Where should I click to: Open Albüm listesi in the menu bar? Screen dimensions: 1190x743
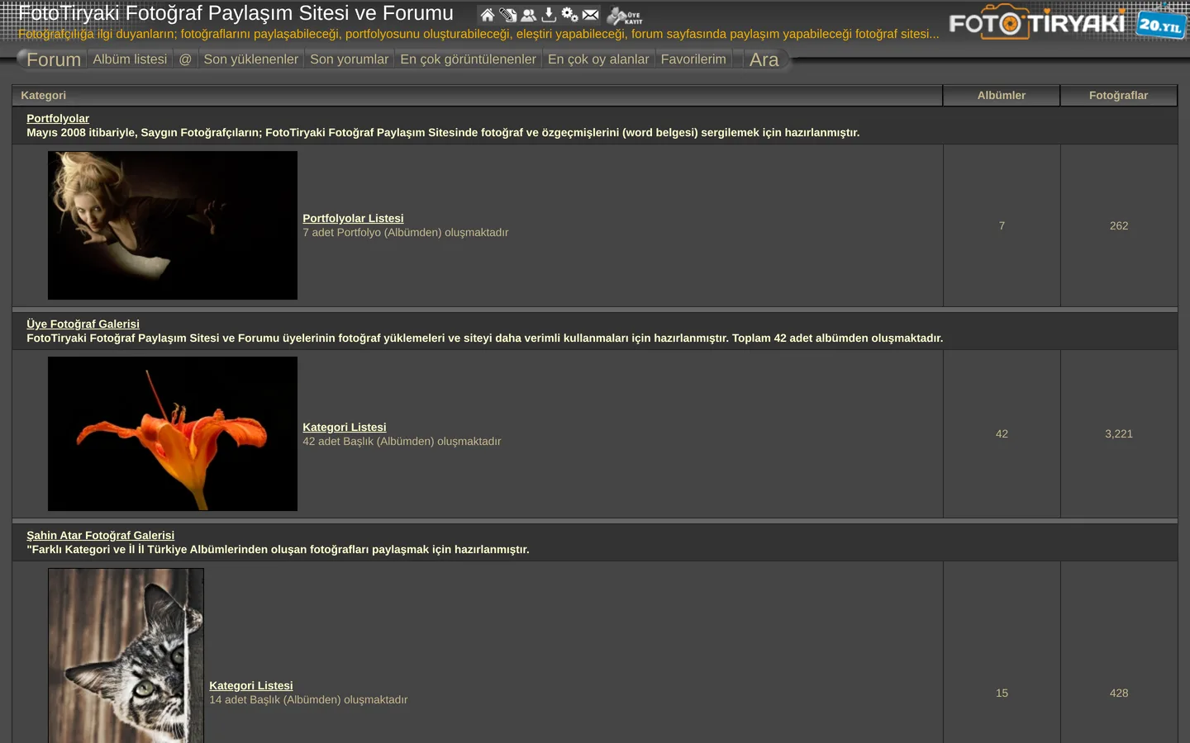tap(130, 59)
